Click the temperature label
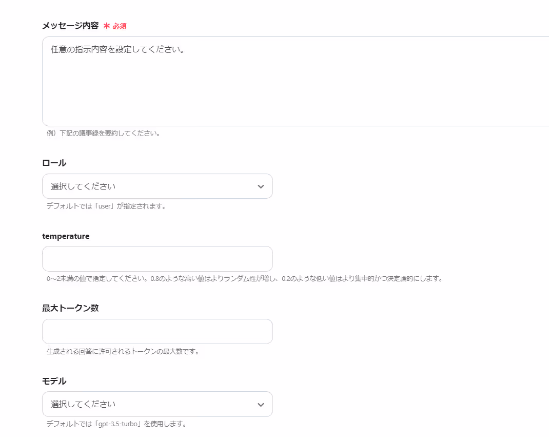This screenshot has width=549, height=437. point(66,236)
